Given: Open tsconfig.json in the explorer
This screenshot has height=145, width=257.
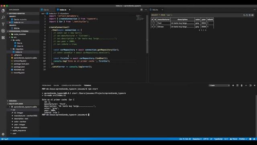Looking at the screenshot, I should tap(19, 73).
